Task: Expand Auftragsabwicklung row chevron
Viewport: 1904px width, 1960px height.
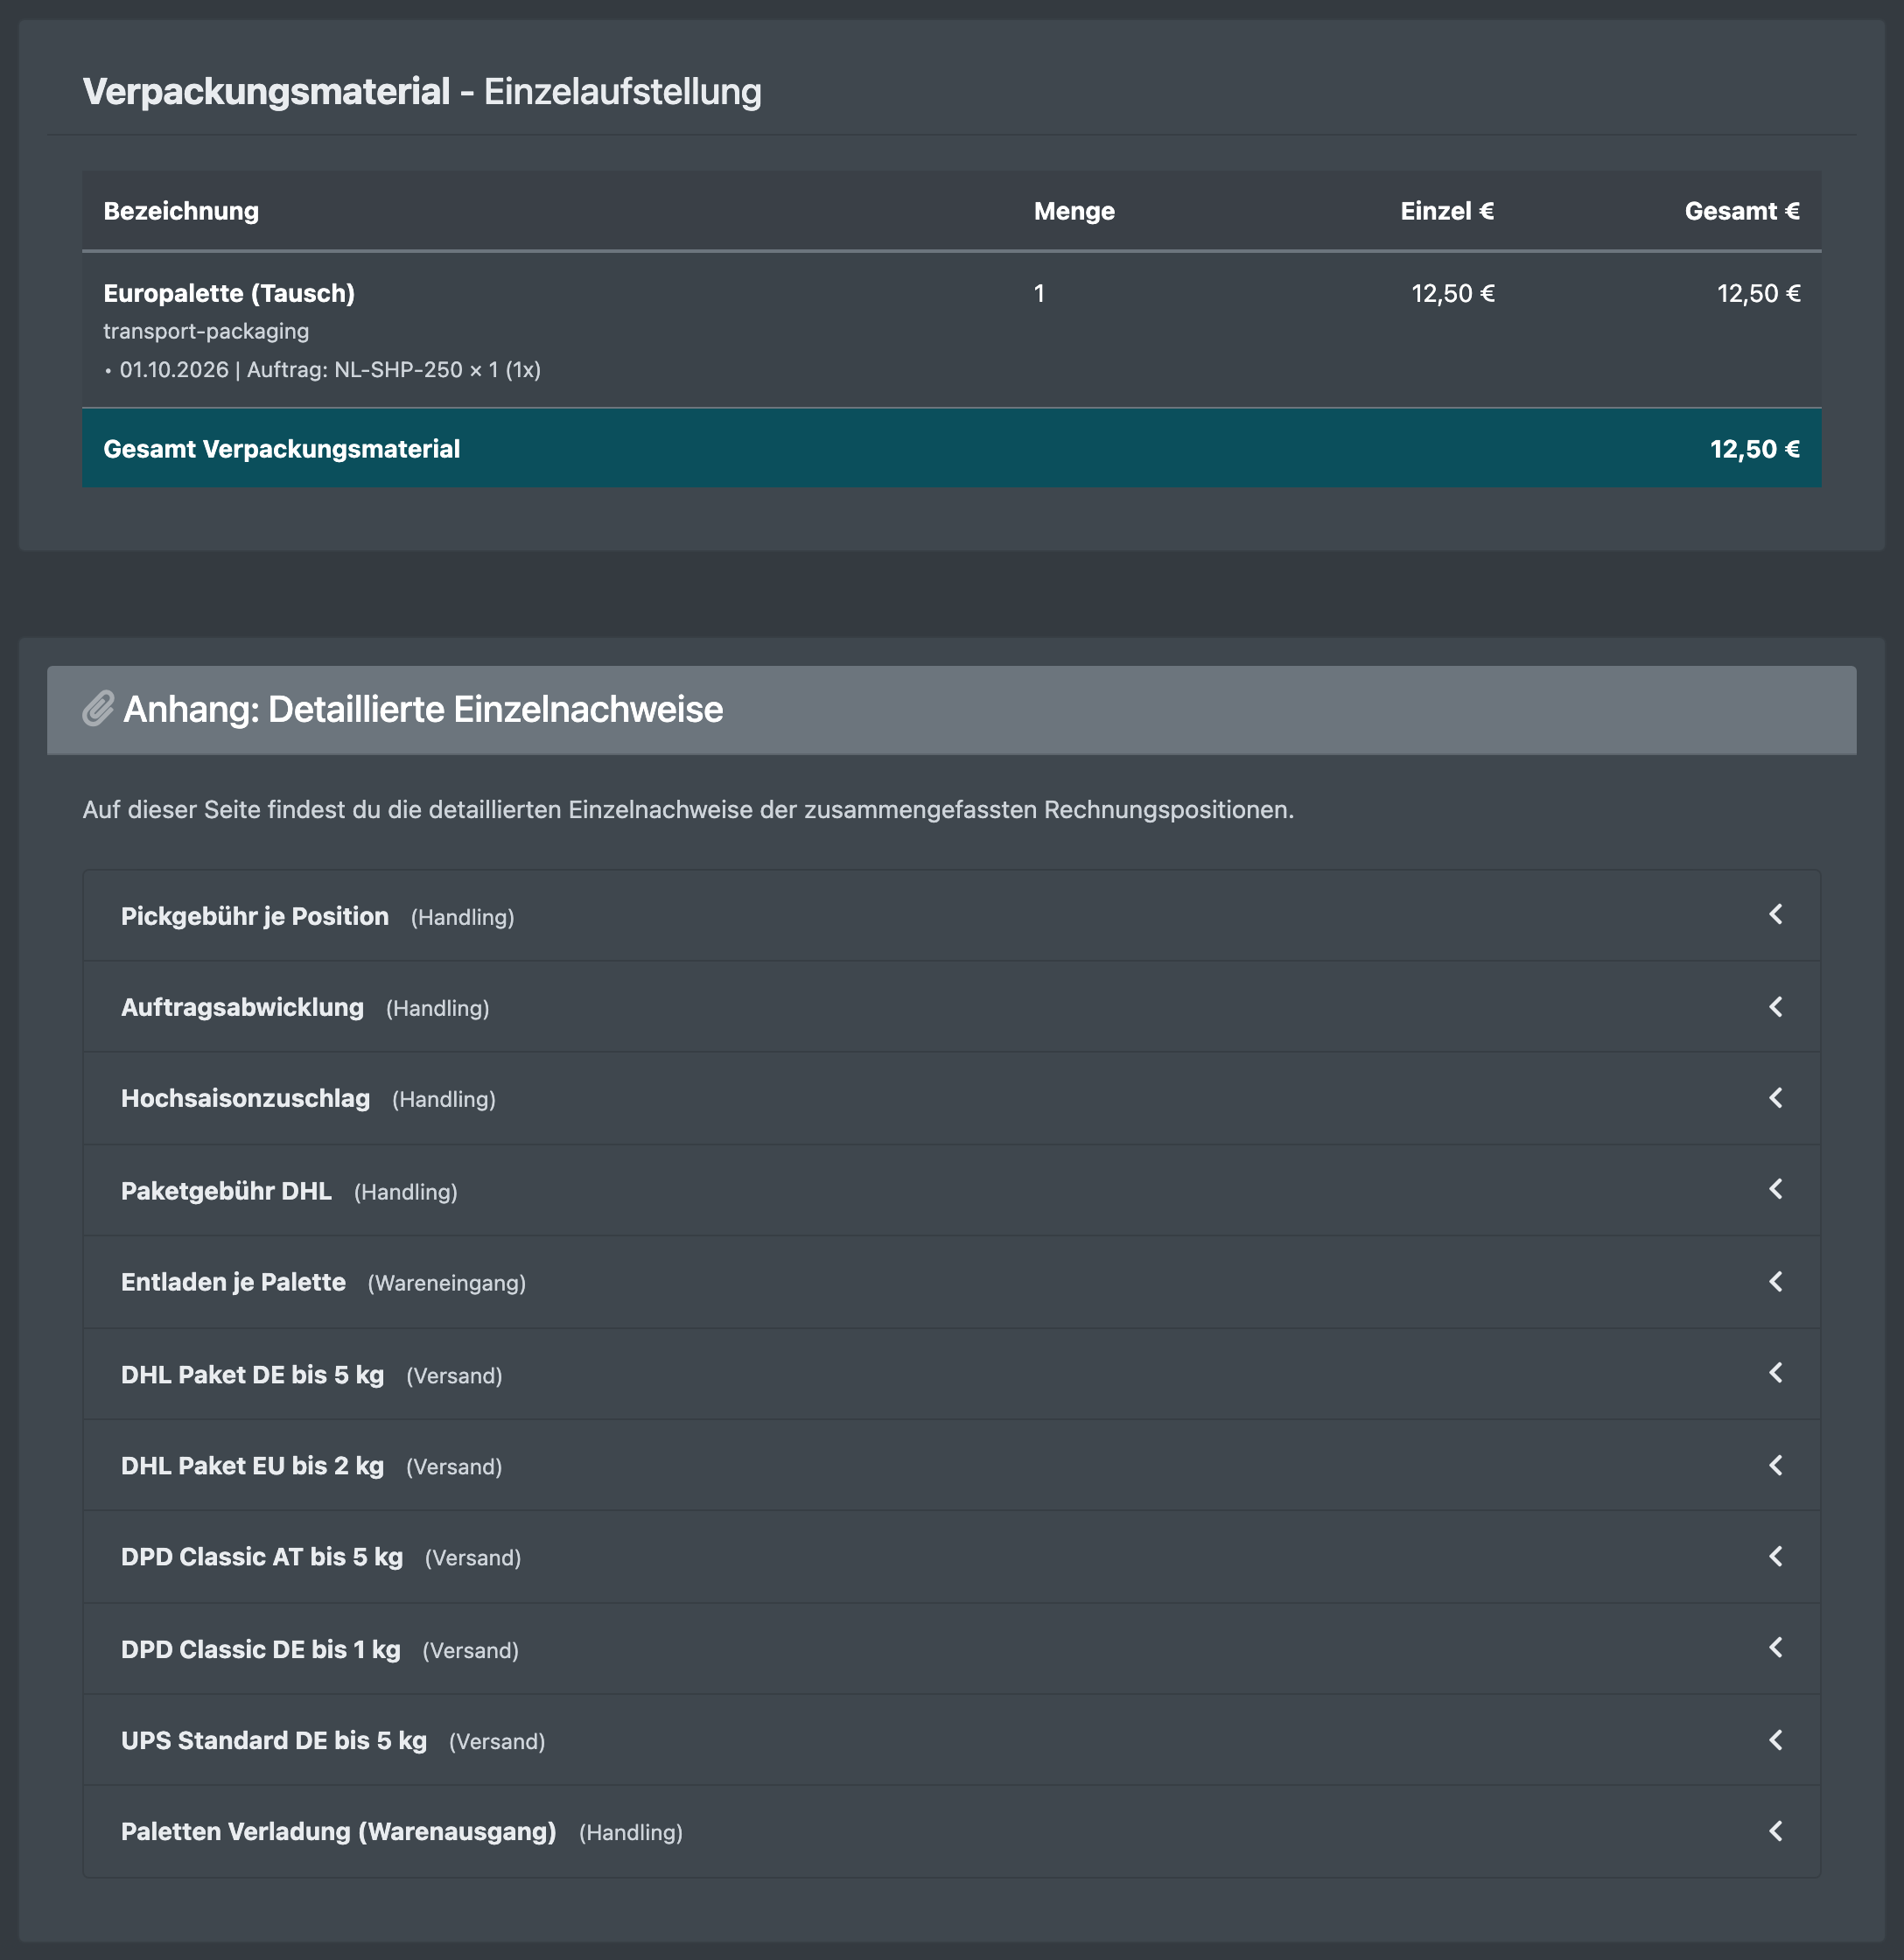Action: (x=1776, y=1007)
